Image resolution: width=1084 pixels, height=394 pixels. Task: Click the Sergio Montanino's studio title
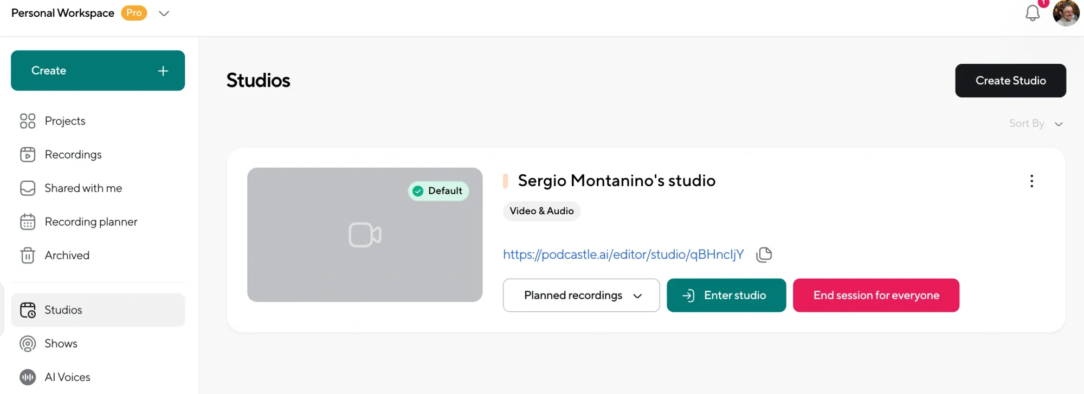(x=617, y=181)
